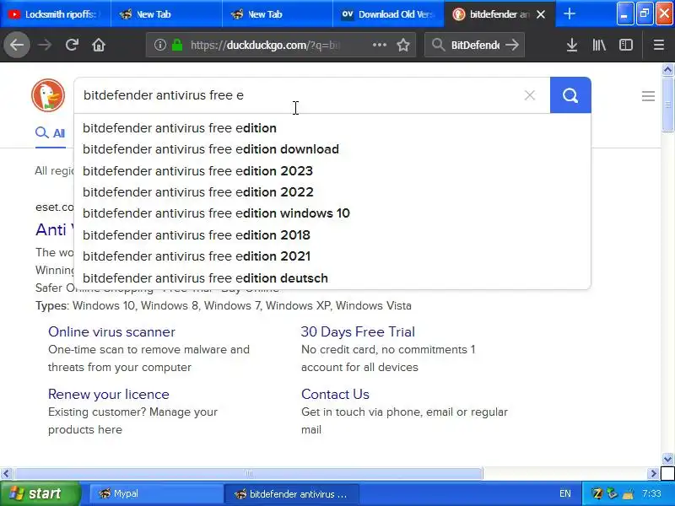Viewport: 675px width, 506px height.
Task: Bookmark this page with the star
Action: 403,45
